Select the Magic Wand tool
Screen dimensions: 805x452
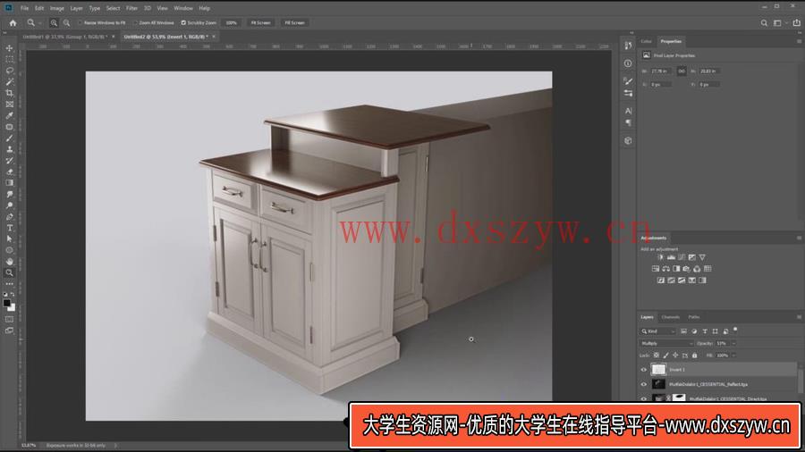pos(9,82)
